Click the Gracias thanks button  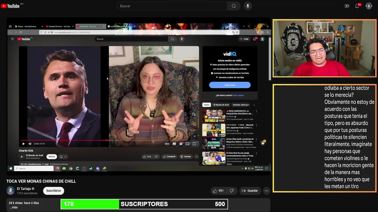(x=186, y=157)
